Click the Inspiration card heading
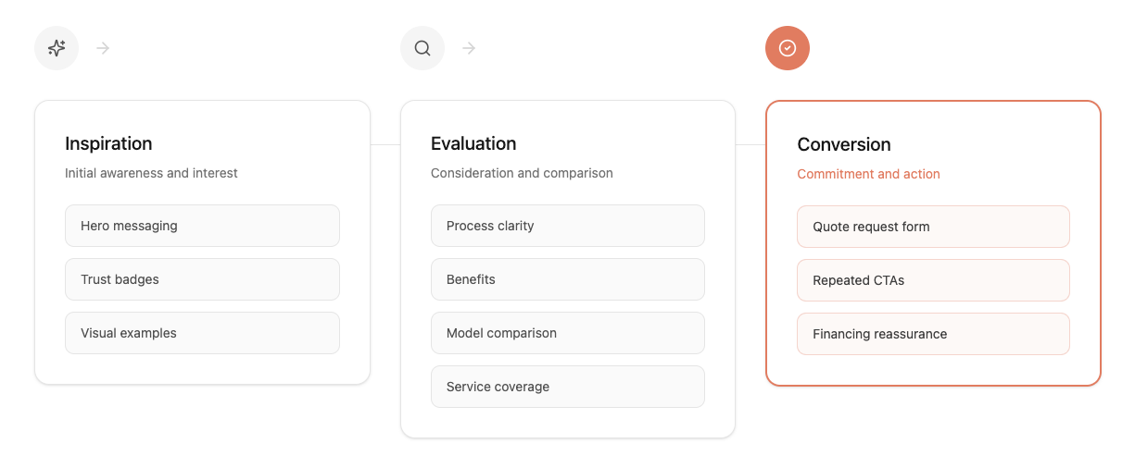The height and width of the screenshot is (468, 1135). [x=108, y=143]
